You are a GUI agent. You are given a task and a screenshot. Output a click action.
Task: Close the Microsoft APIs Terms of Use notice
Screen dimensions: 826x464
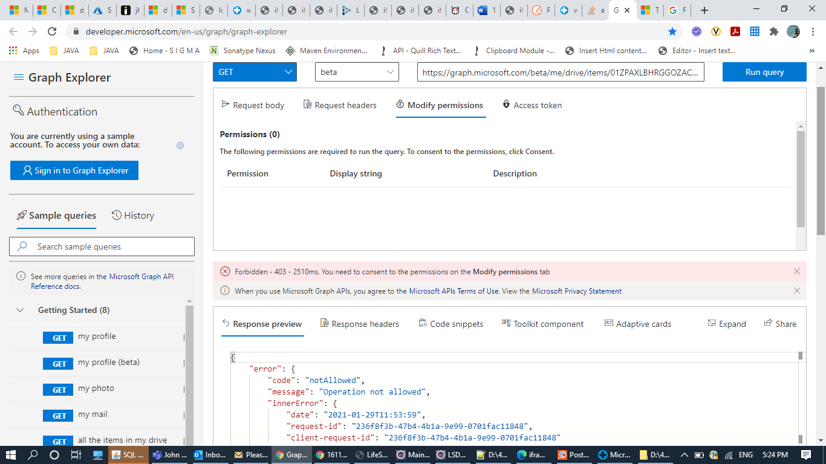coord(797,291)
